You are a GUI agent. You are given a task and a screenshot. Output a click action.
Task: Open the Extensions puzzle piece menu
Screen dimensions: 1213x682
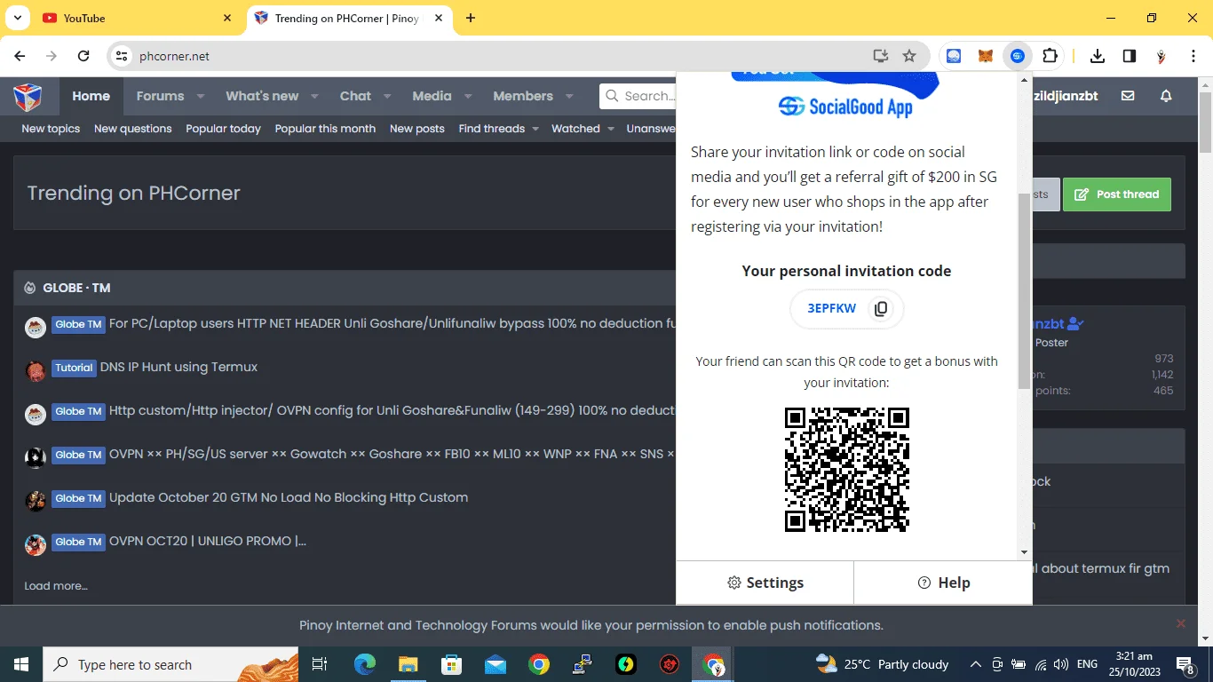[1050, 56]
